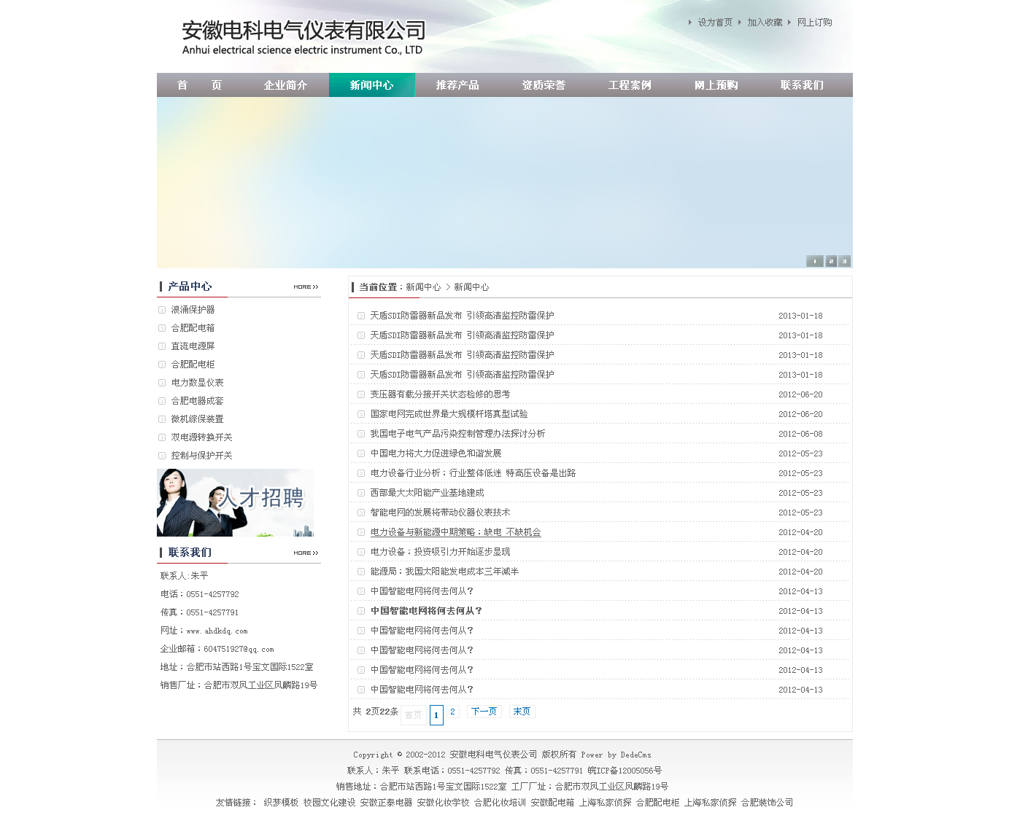Open article 国家电网完成世界最大规模杆塔真型试验

tap(449, 414)
